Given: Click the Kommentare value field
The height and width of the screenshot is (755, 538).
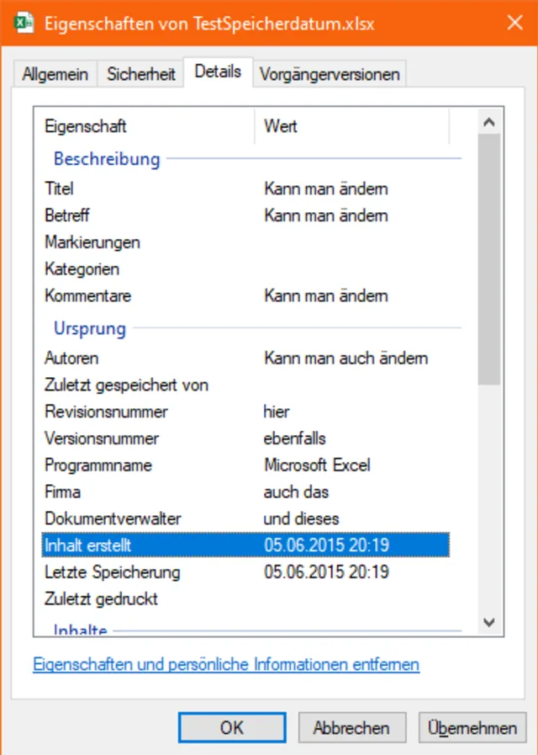Looking at the screenshot, I should [x=326, y=296].
